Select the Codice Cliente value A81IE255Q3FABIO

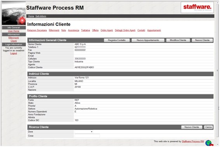pyautogui.click(x=84, y=67)
